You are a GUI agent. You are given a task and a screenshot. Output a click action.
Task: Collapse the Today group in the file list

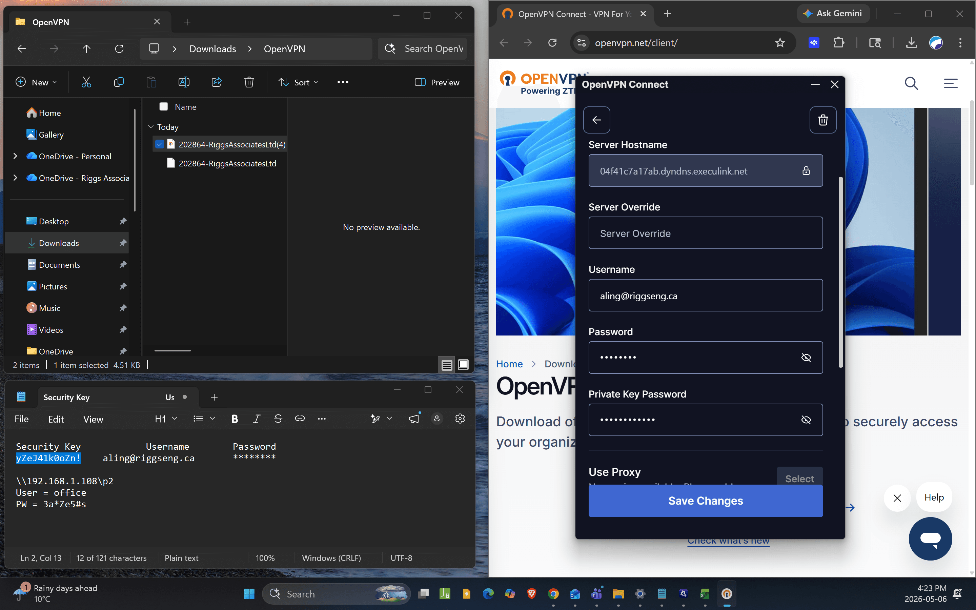pyautogui.click(x=151, y=127)
